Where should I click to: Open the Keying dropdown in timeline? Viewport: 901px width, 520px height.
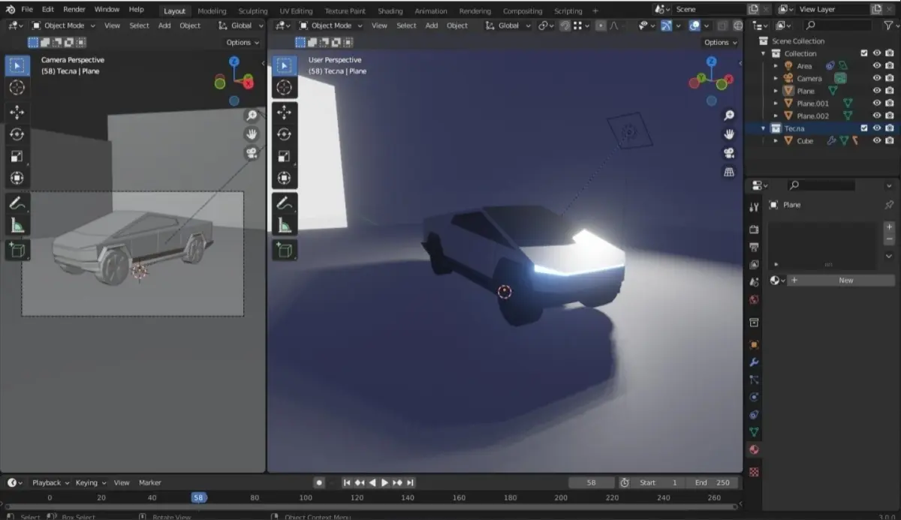click(91, 482)
